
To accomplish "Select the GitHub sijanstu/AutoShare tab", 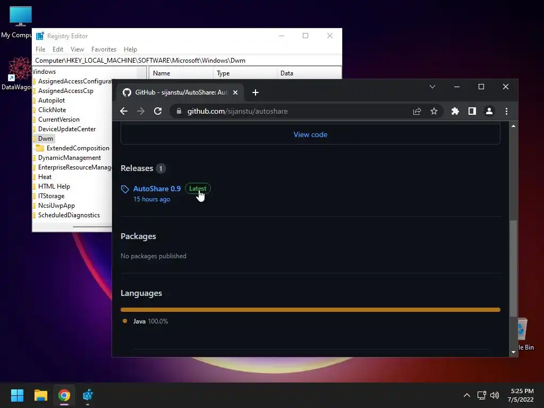I will (x=181, y=92).
